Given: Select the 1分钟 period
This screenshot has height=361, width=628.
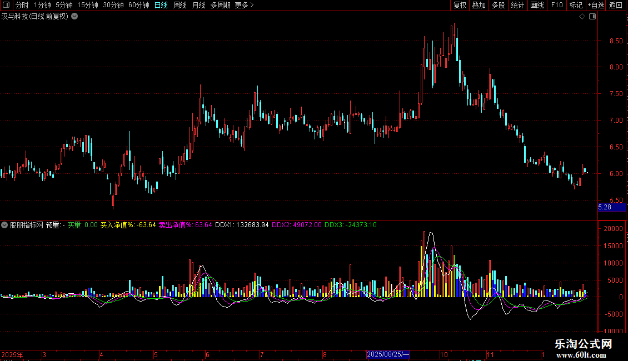Looking at the screenshot, I should pyautogui.click(x=42, y=5).
